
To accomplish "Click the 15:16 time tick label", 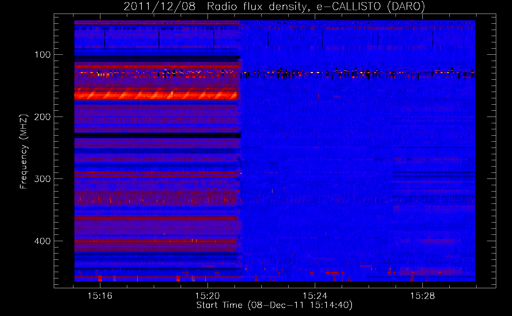I will point(100,296).
